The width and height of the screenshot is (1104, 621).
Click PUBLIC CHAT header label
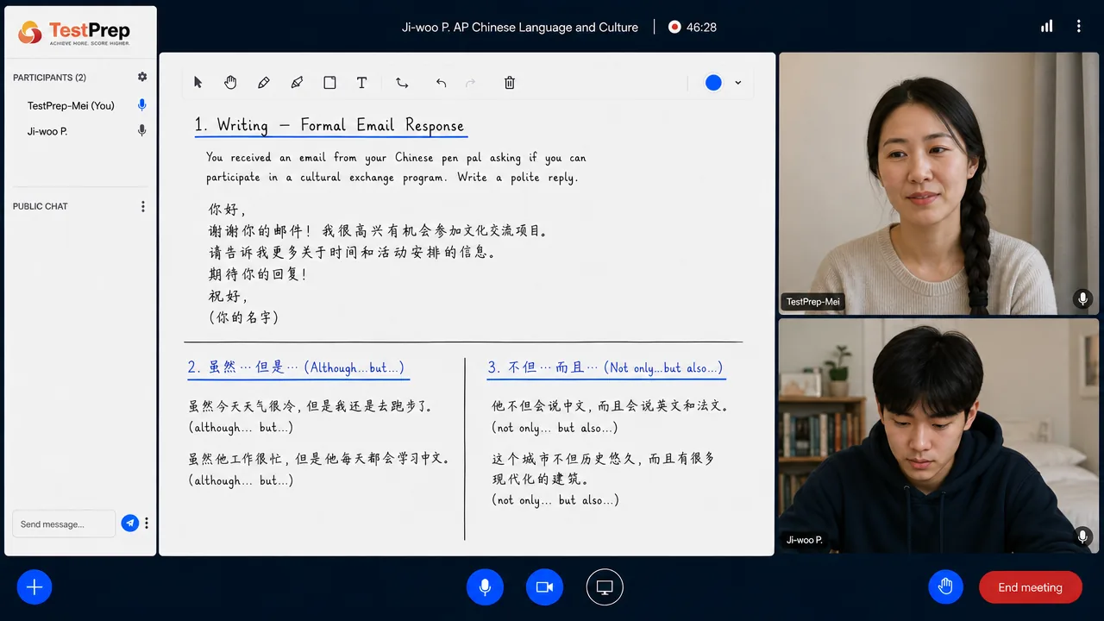(x=40, y=206)
